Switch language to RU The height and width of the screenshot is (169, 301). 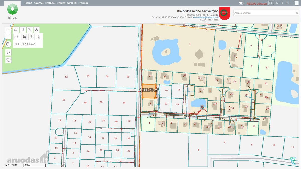[x=288, y=3]
